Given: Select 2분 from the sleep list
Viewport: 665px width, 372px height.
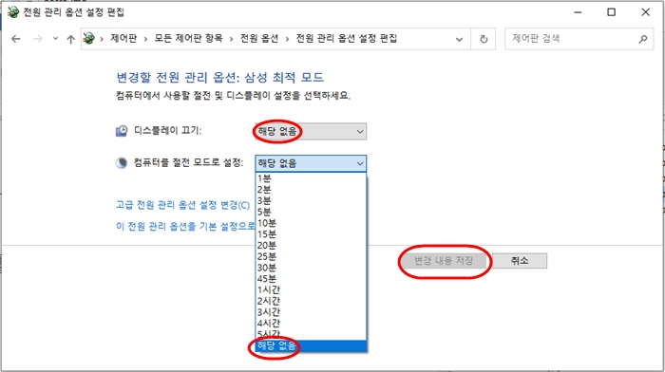Looking at the screenshot, I should point(311,190).
